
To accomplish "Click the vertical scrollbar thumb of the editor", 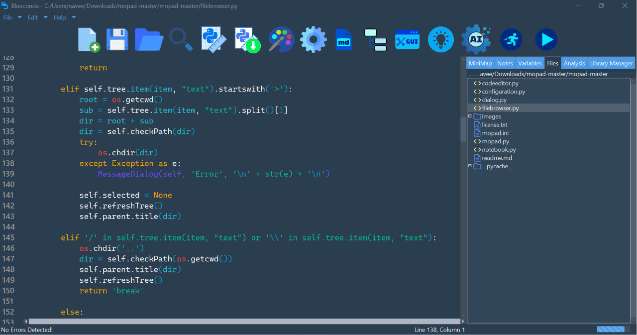I will point(463,128).
